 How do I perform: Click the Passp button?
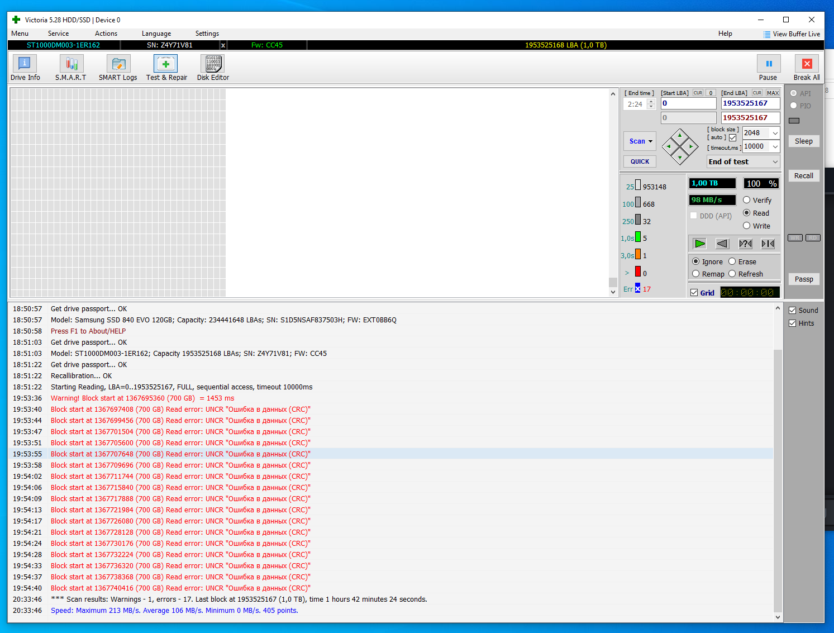coord(804,279)
